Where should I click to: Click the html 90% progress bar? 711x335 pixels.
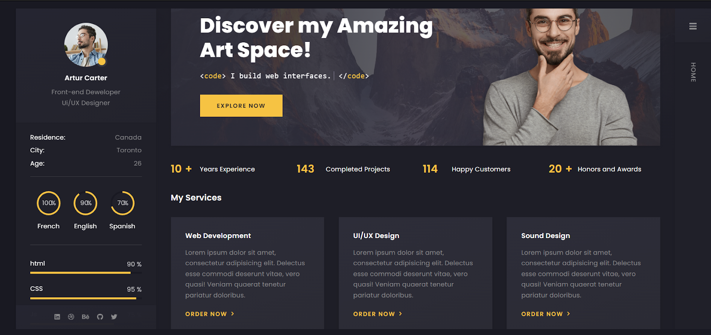[x=86, y=273]
